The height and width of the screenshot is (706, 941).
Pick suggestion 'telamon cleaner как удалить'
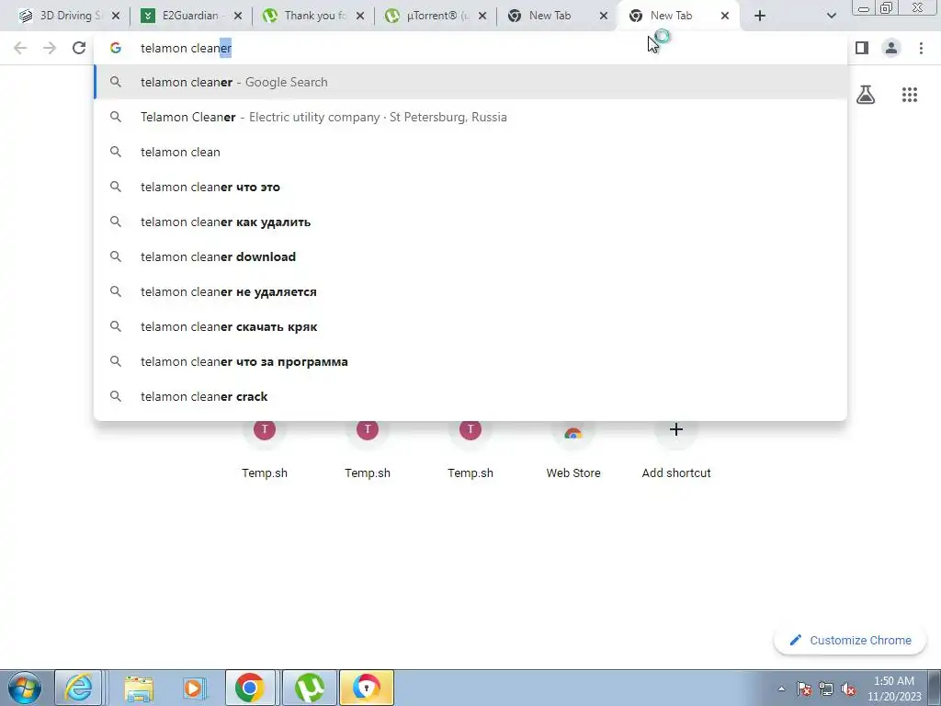pos(470,222)
